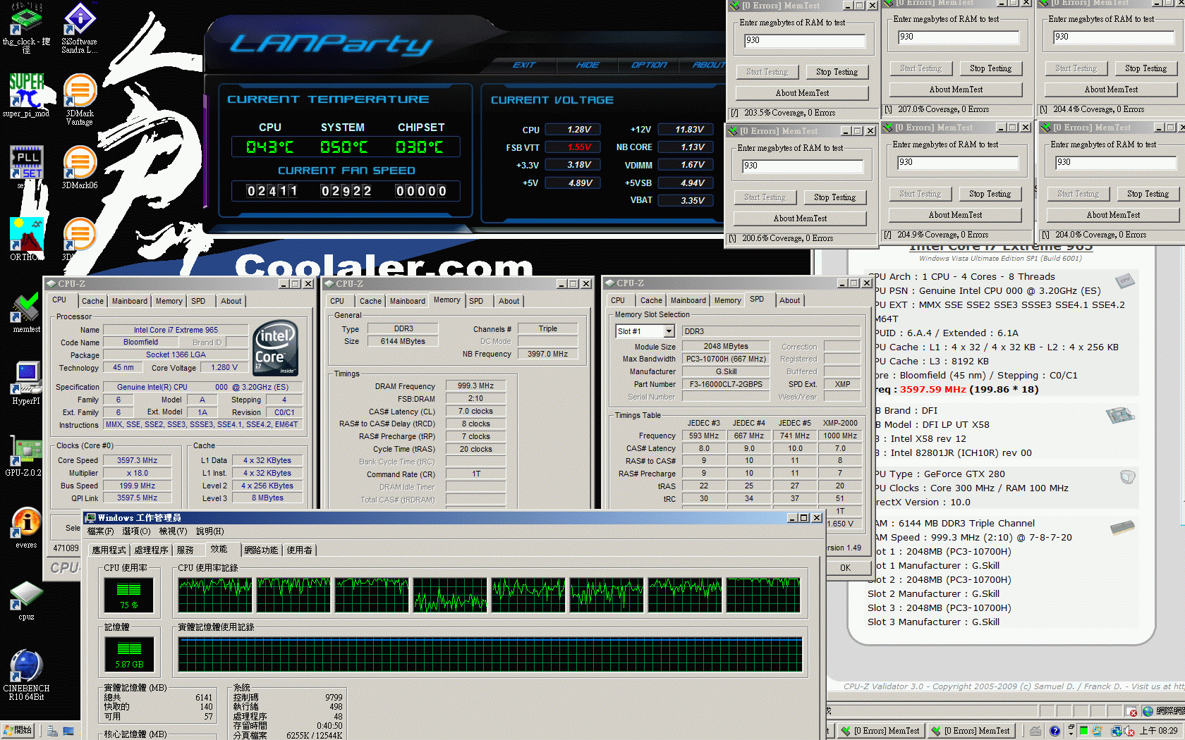Open the 檢視(V) menu in Task Manager
Image resolution: width=1185 pixels, height=740 pixels.
click(x=173, y=531)
